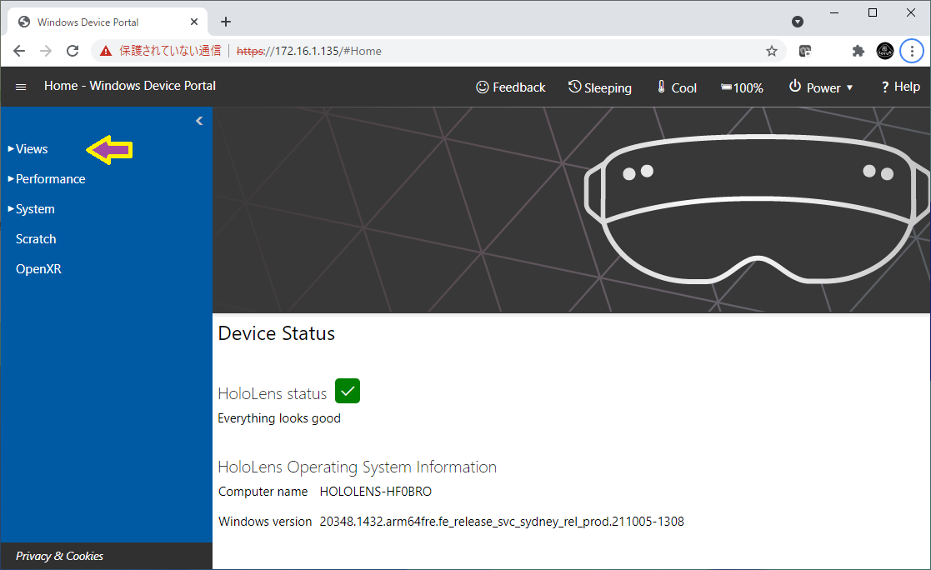
Task: Expand the Performance section
Action: click(50, 179)
